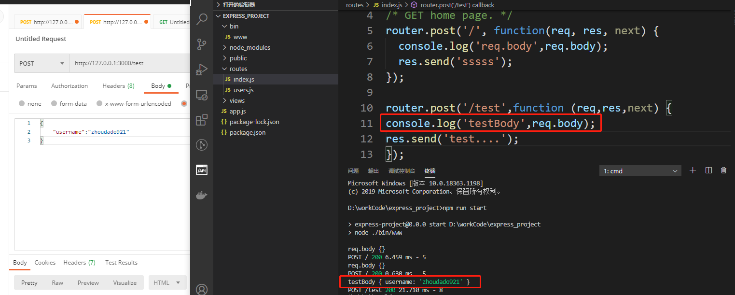Click the 'routes' breadcrumb segment
The height and width of the screenshot is (295, 735).
coord(355,5)
